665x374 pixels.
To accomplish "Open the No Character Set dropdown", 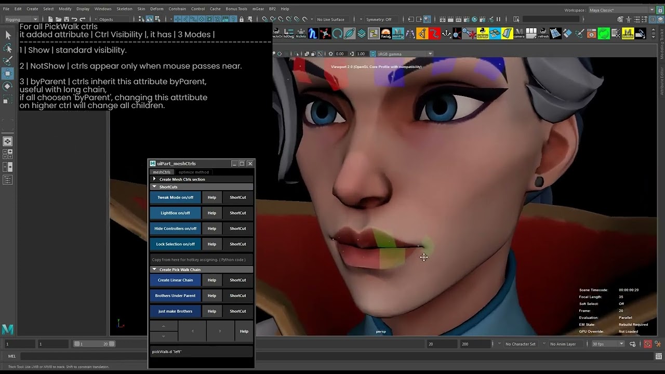I will point(520,344).
